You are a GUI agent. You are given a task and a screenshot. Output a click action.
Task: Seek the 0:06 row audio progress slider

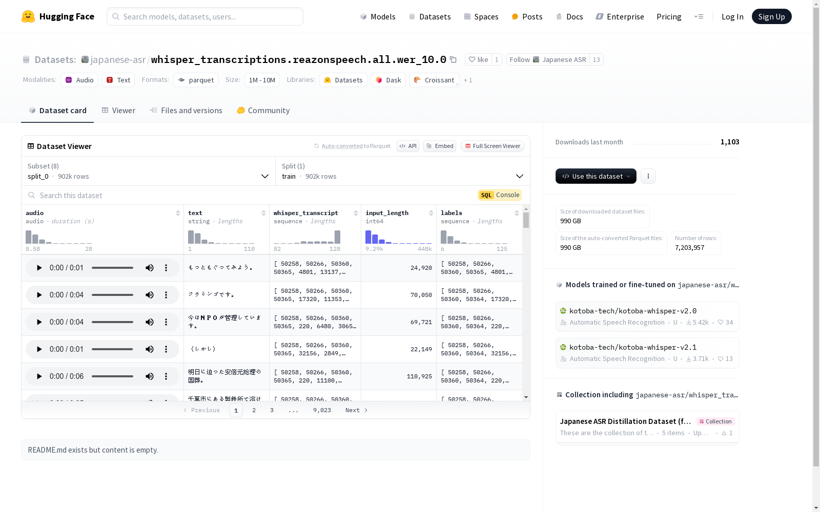pyautogui.click(x=112, y=376)
